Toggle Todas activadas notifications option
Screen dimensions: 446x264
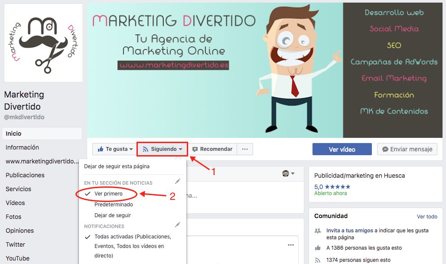click(x=133, y=237)
